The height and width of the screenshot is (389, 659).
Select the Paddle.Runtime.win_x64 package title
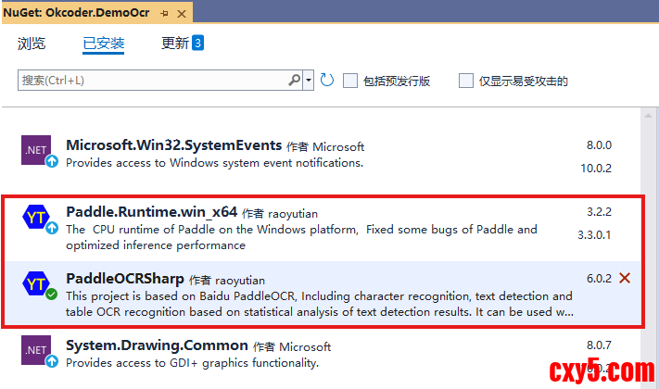click(x=152, y=212)
